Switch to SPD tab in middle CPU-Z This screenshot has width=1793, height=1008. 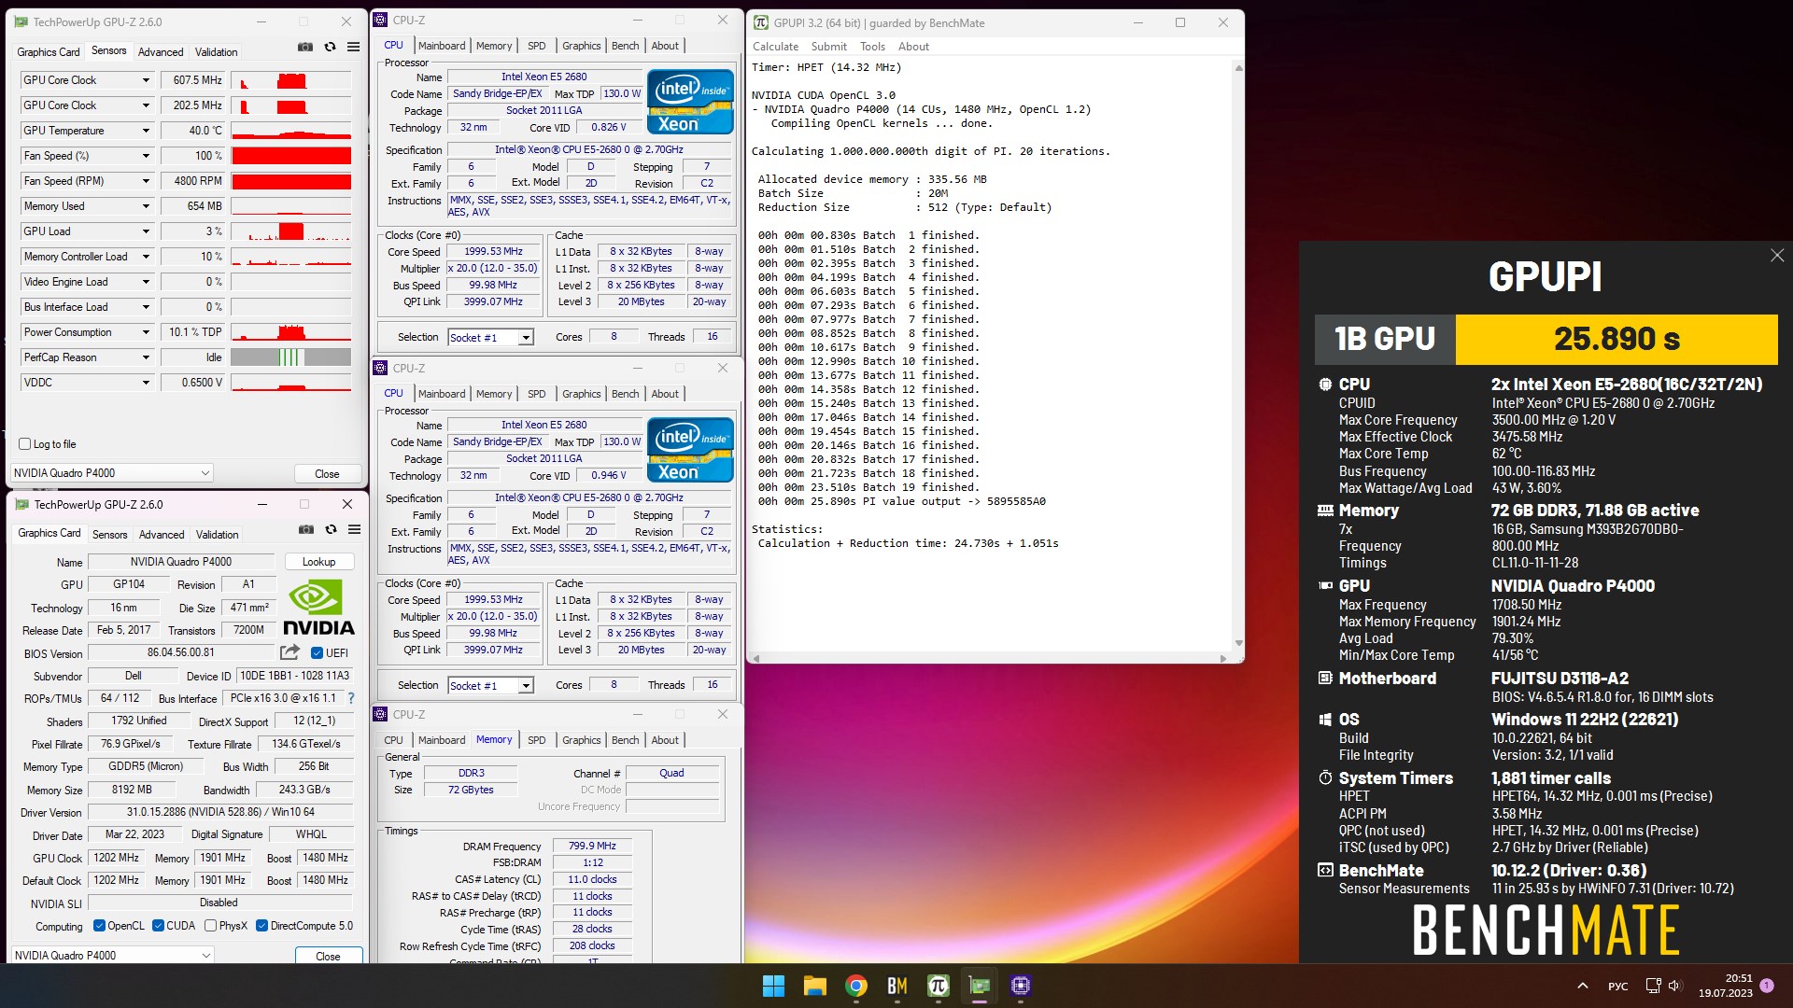536,394
